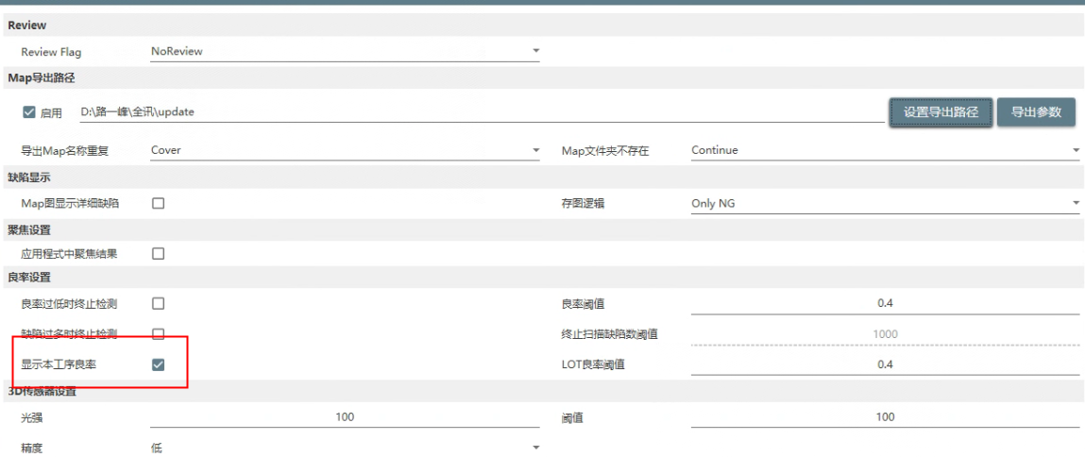Click the export path field D:\路一峰\全讯\update
Image resolution: width=1085 pixels, height=457 pixels.
tap(482, 112)
